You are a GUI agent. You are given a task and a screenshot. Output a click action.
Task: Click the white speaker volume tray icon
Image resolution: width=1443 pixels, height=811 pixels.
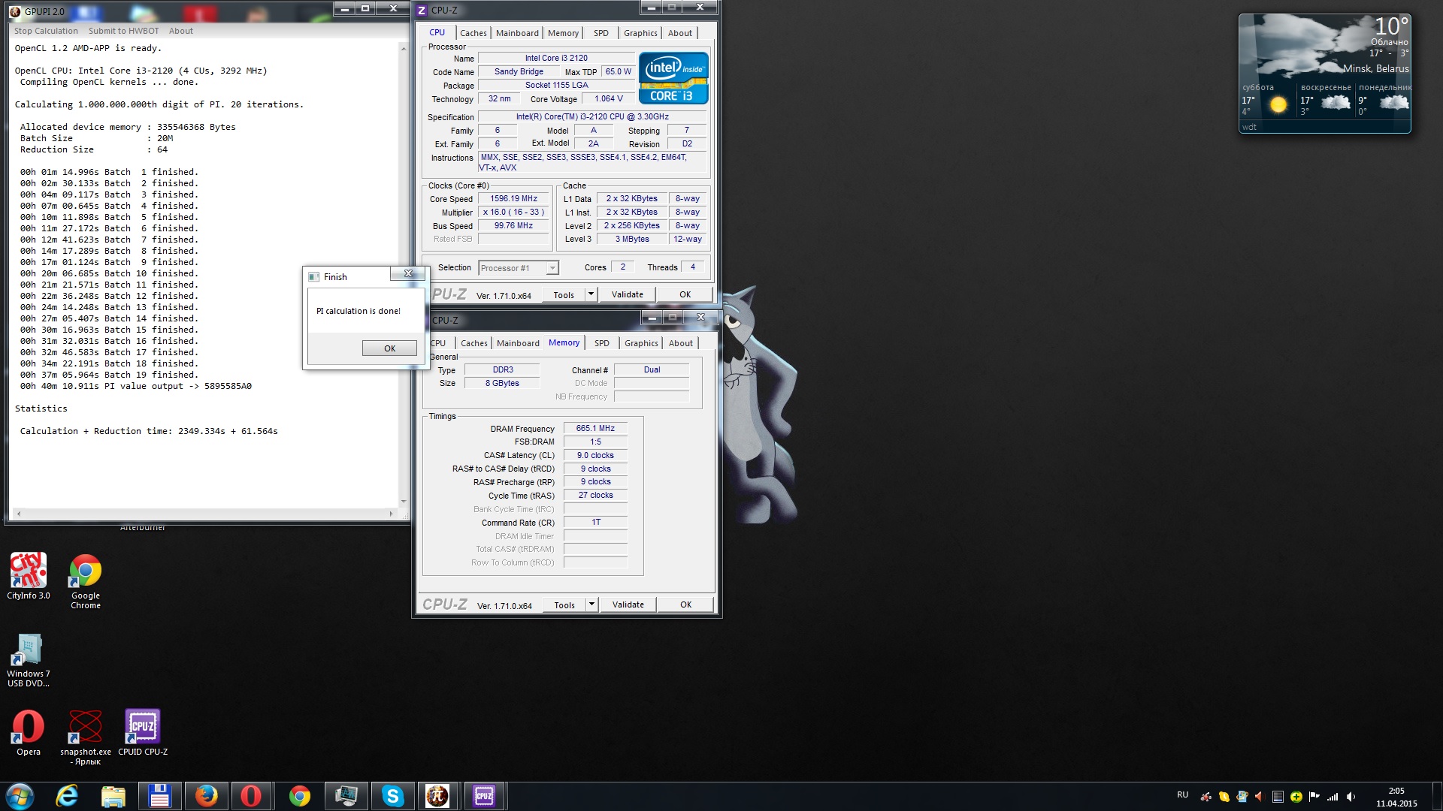pos(1351,797)
